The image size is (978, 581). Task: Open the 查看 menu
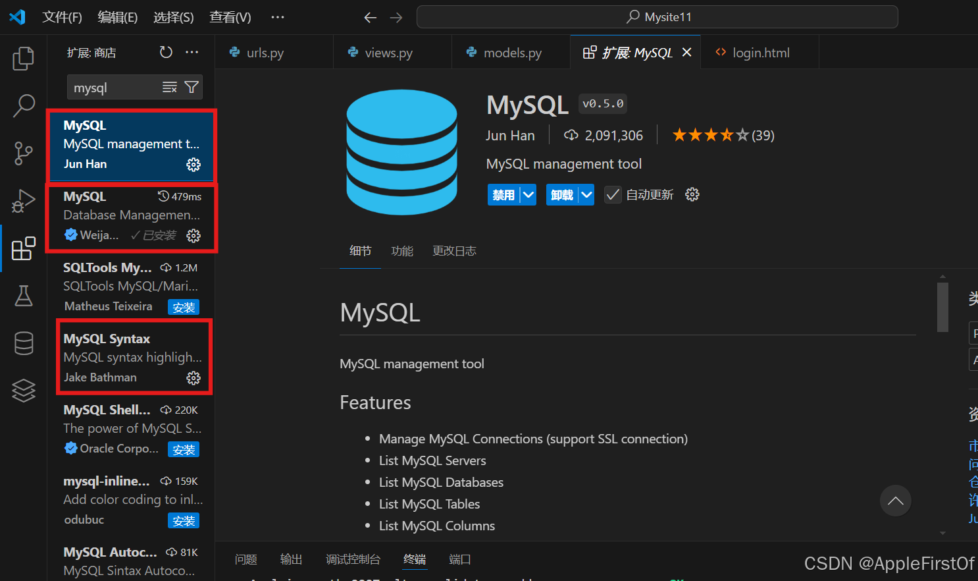230,17
